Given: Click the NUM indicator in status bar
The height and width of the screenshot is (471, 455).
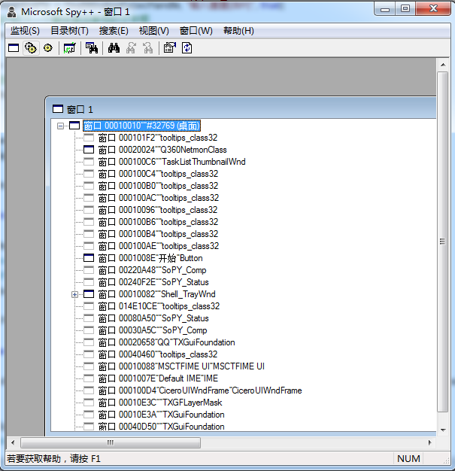Looking at the screenshot, I should [x=408, y=459].
